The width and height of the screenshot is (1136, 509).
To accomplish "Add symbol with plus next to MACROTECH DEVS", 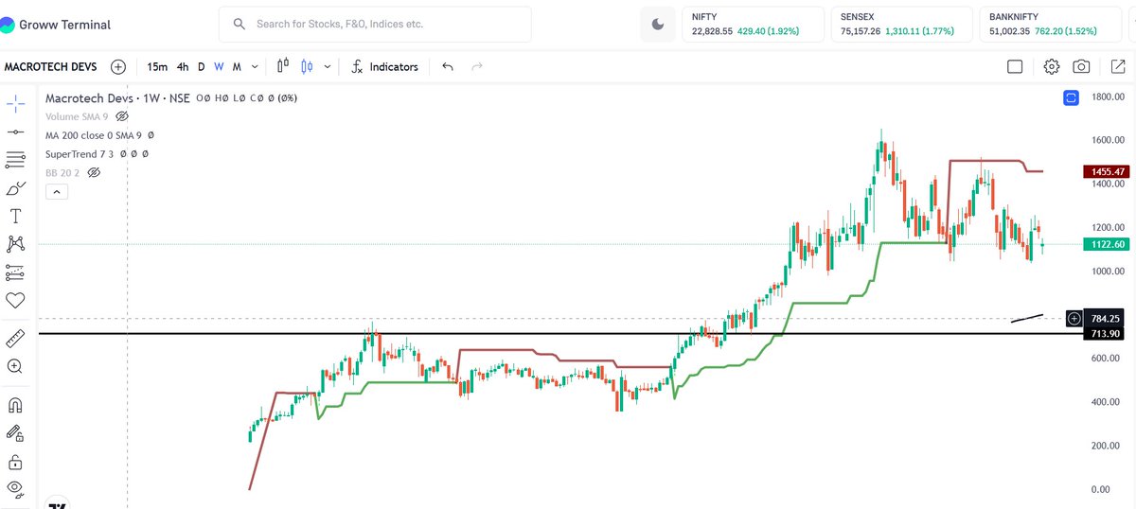I will (x=117, y=67).
